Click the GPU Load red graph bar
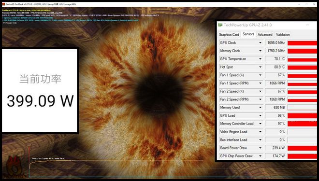319x181 pixels. click(302, 115)
